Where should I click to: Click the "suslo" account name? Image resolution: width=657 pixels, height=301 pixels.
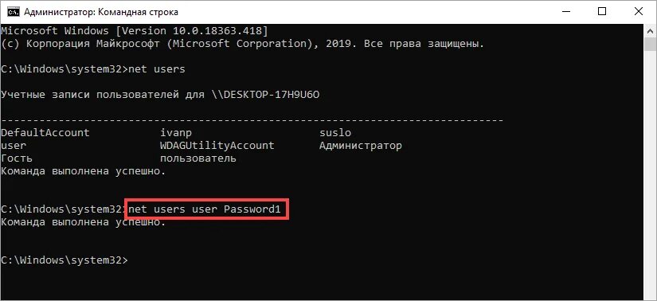335,133
